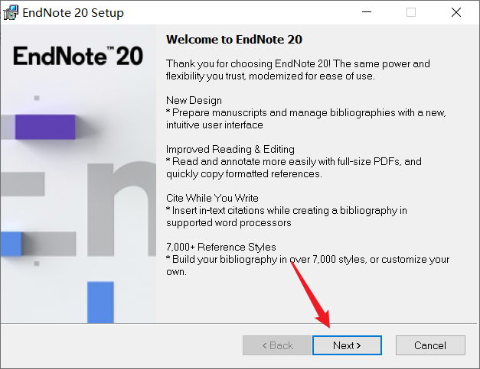Screen dimensions: 480x369
Task: Cancel the EndNote 20 installation
Action: click(430, 345)
